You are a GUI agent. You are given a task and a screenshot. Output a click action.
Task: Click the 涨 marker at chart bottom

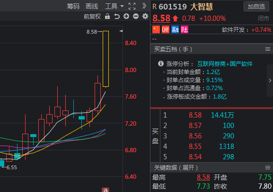tap(106, 190)
